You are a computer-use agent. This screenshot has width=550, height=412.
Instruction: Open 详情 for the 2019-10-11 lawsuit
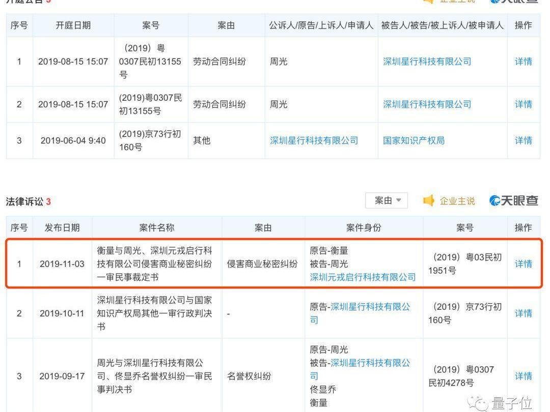tap(523, 313)
